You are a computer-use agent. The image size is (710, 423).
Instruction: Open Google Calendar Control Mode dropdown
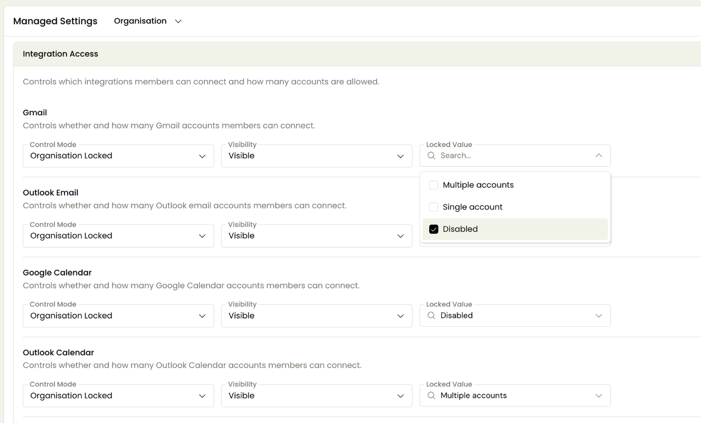tap(118, 316)
